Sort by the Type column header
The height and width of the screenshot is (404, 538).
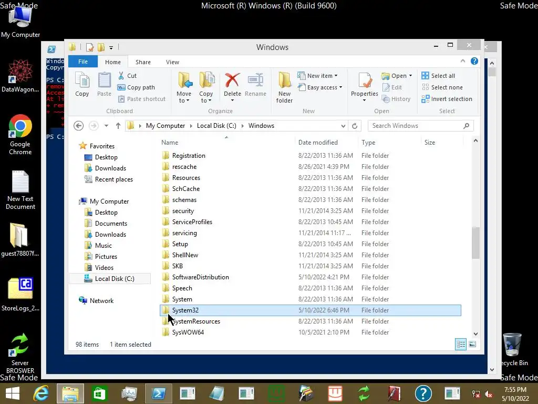coord(389,142)
